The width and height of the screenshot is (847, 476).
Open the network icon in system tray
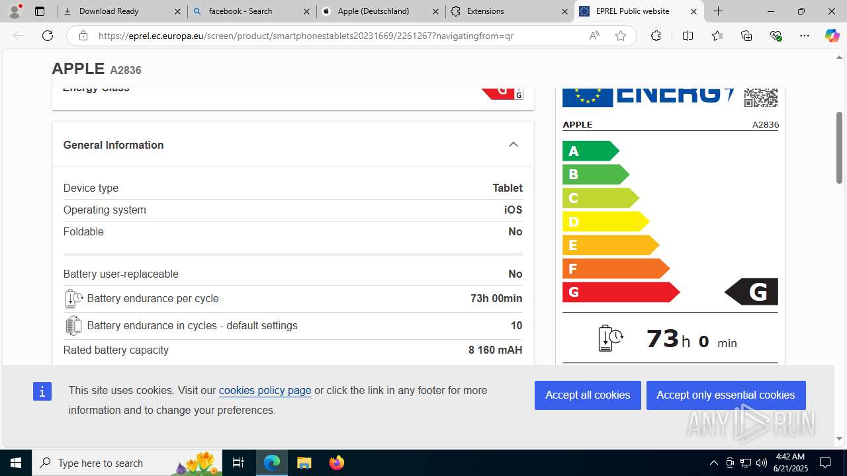point(746,463)
